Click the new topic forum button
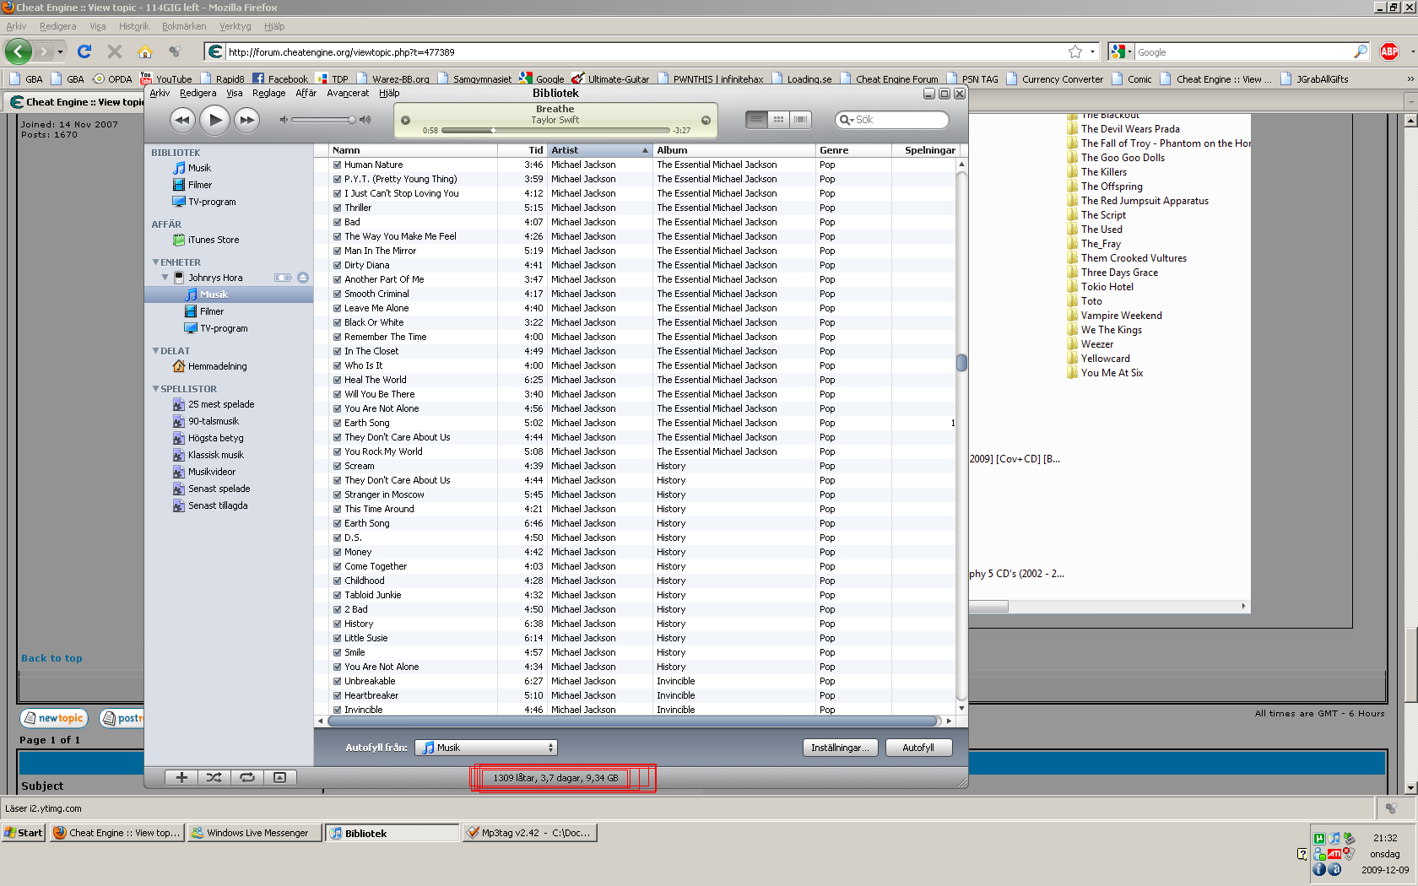The width and height of the screenshot is (1418, 886). click(x=53, y=718)
